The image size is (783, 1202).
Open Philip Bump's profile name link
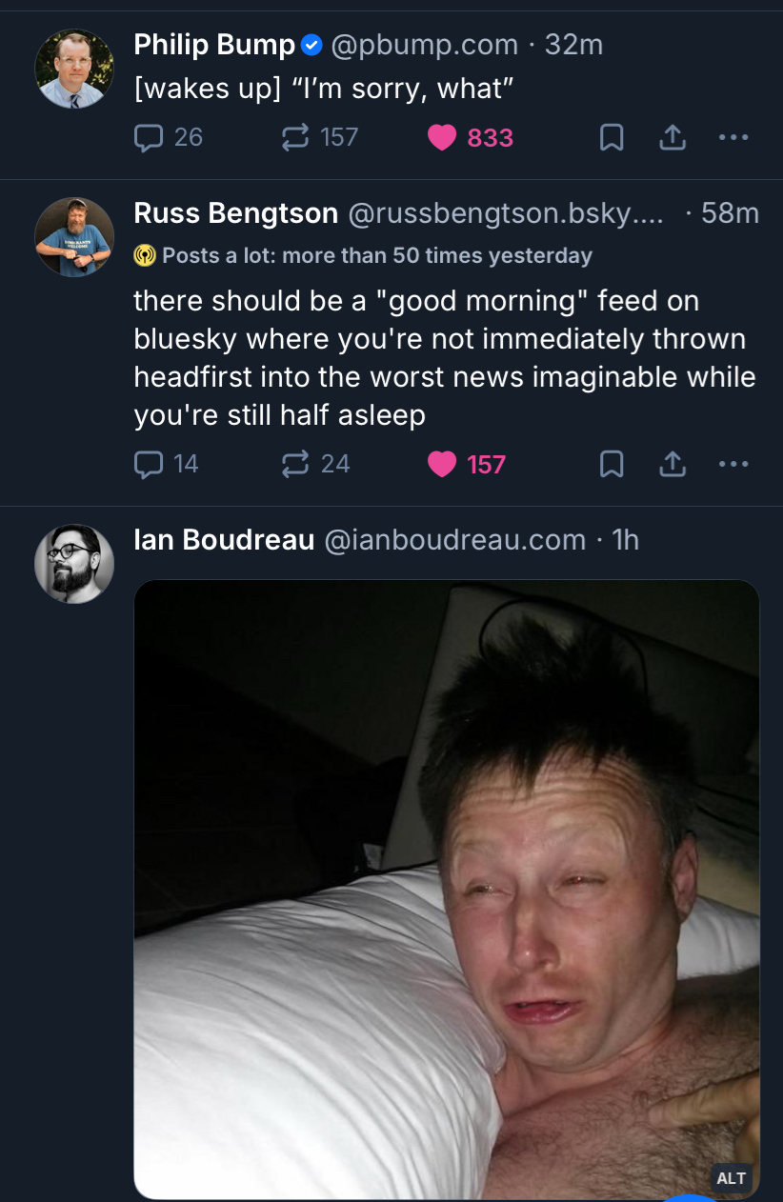point(214,44)
